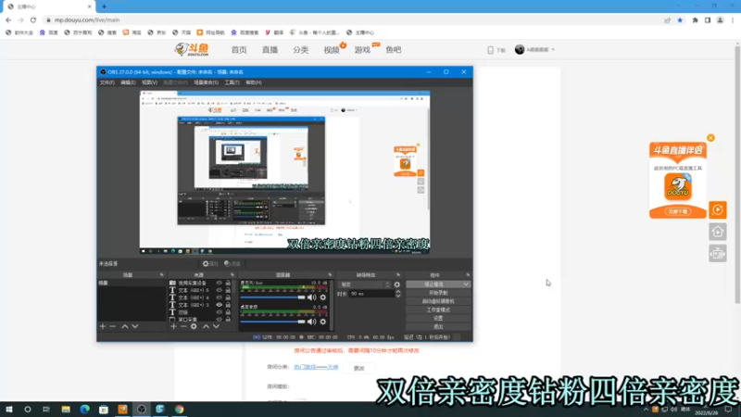
Task: Pop out the 场景 dock panel
Action: click(x=161, y=274)
